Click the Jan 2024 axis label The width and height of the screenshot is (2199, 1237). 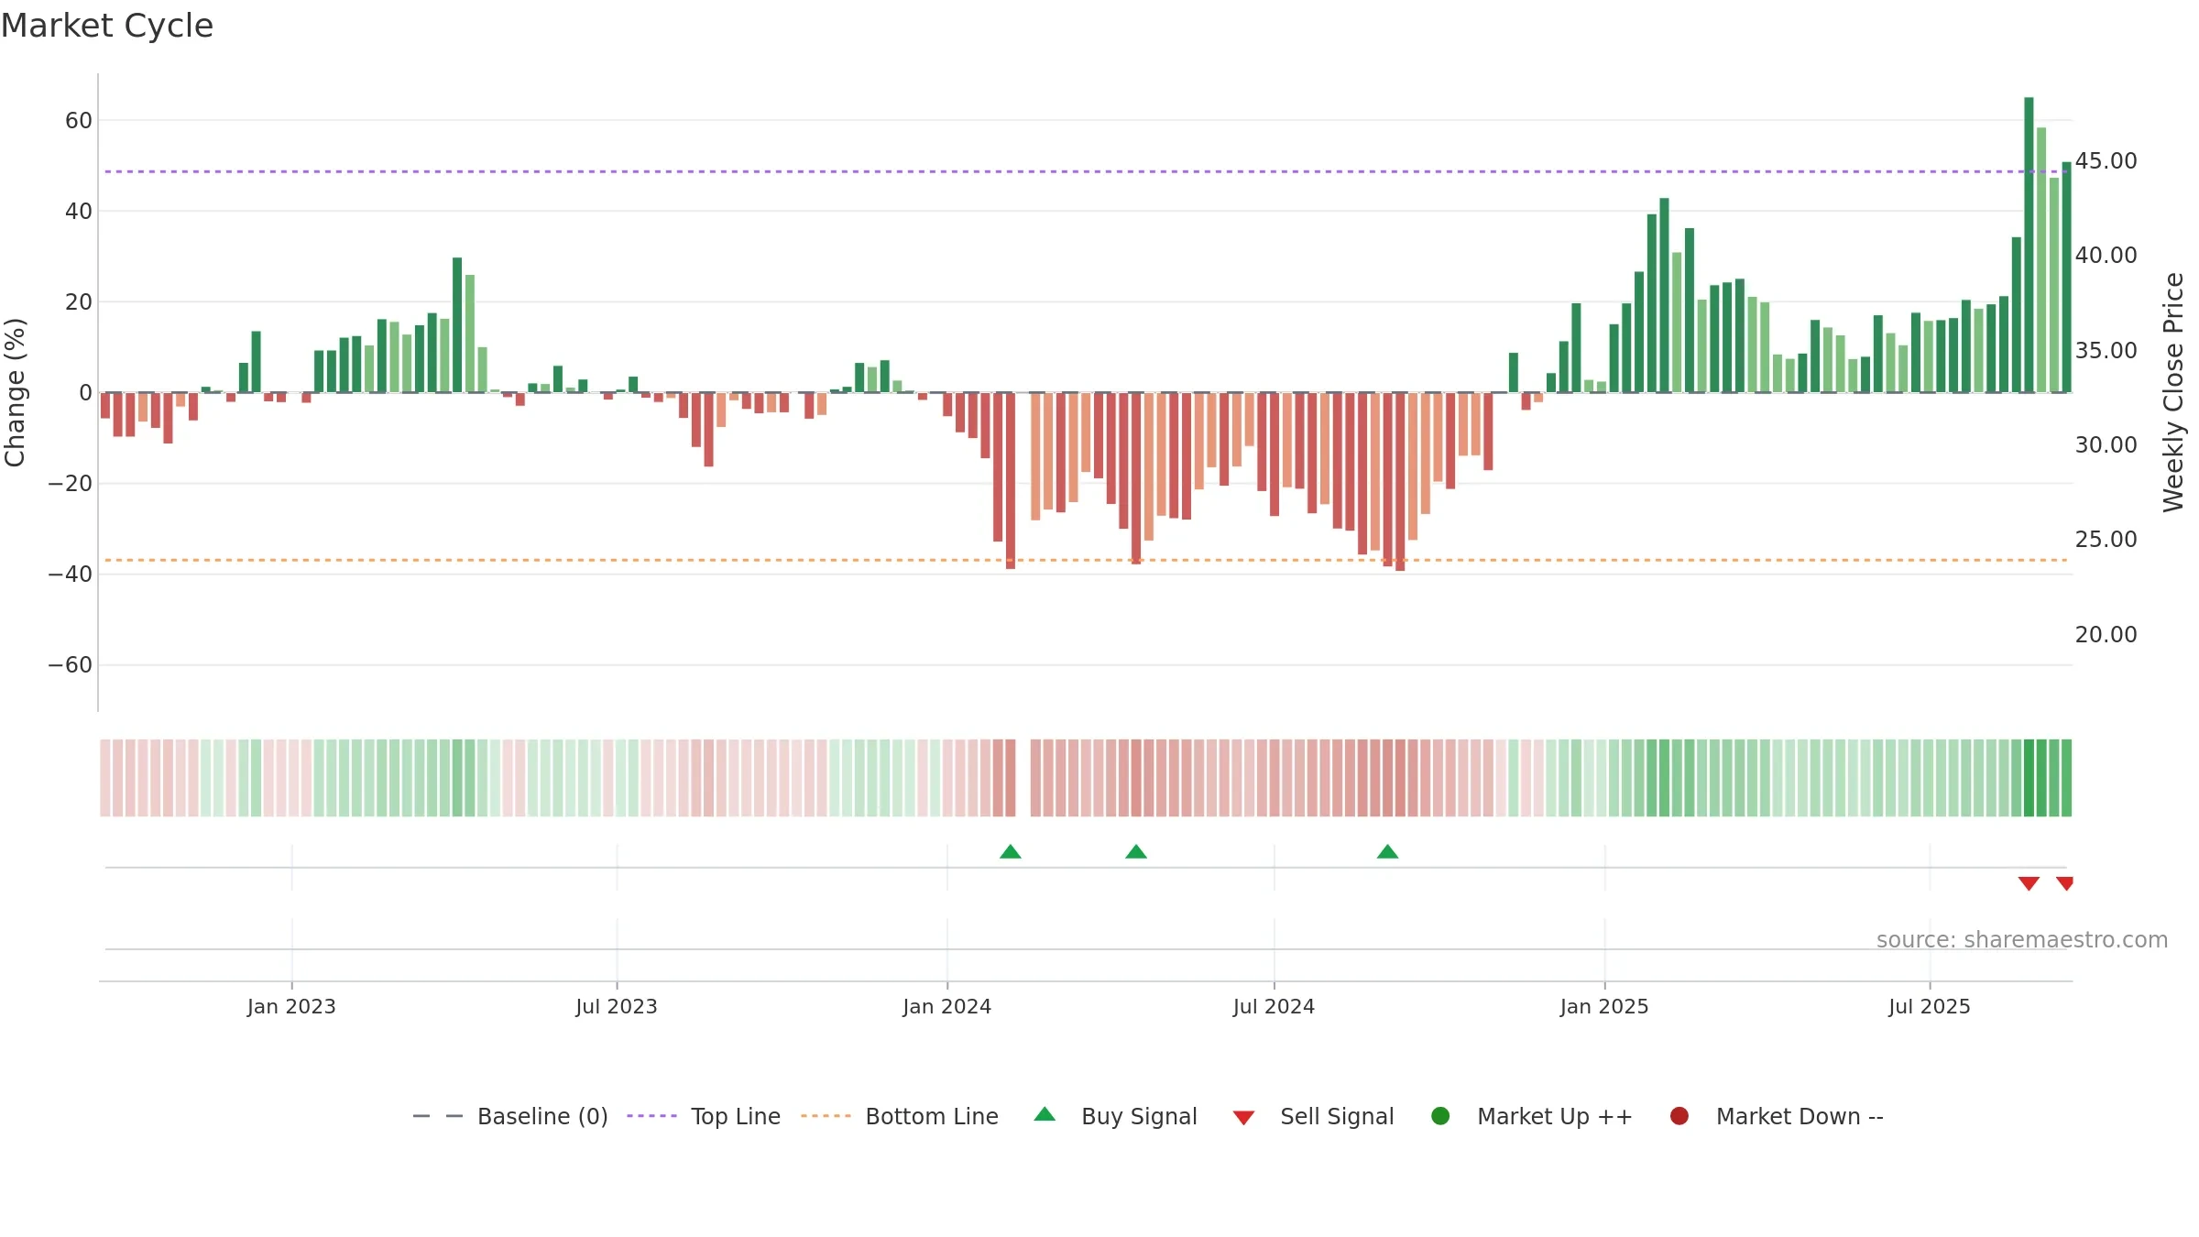point(946,1007)
